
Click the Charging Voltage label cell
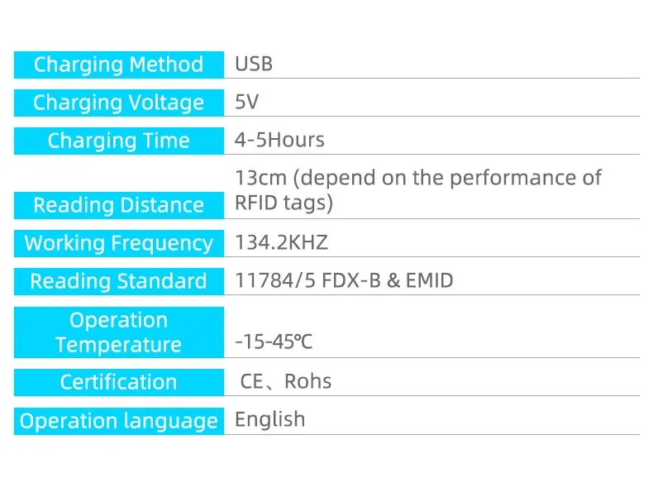(118, 103)
